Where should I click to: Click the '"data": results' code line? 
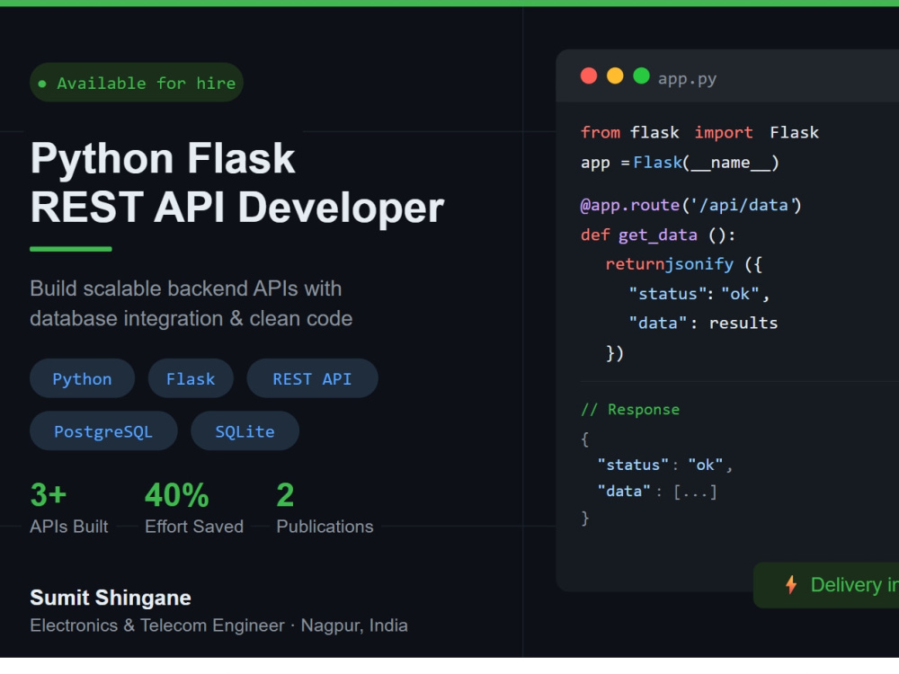pyautogui.click(x=703, y=324)
